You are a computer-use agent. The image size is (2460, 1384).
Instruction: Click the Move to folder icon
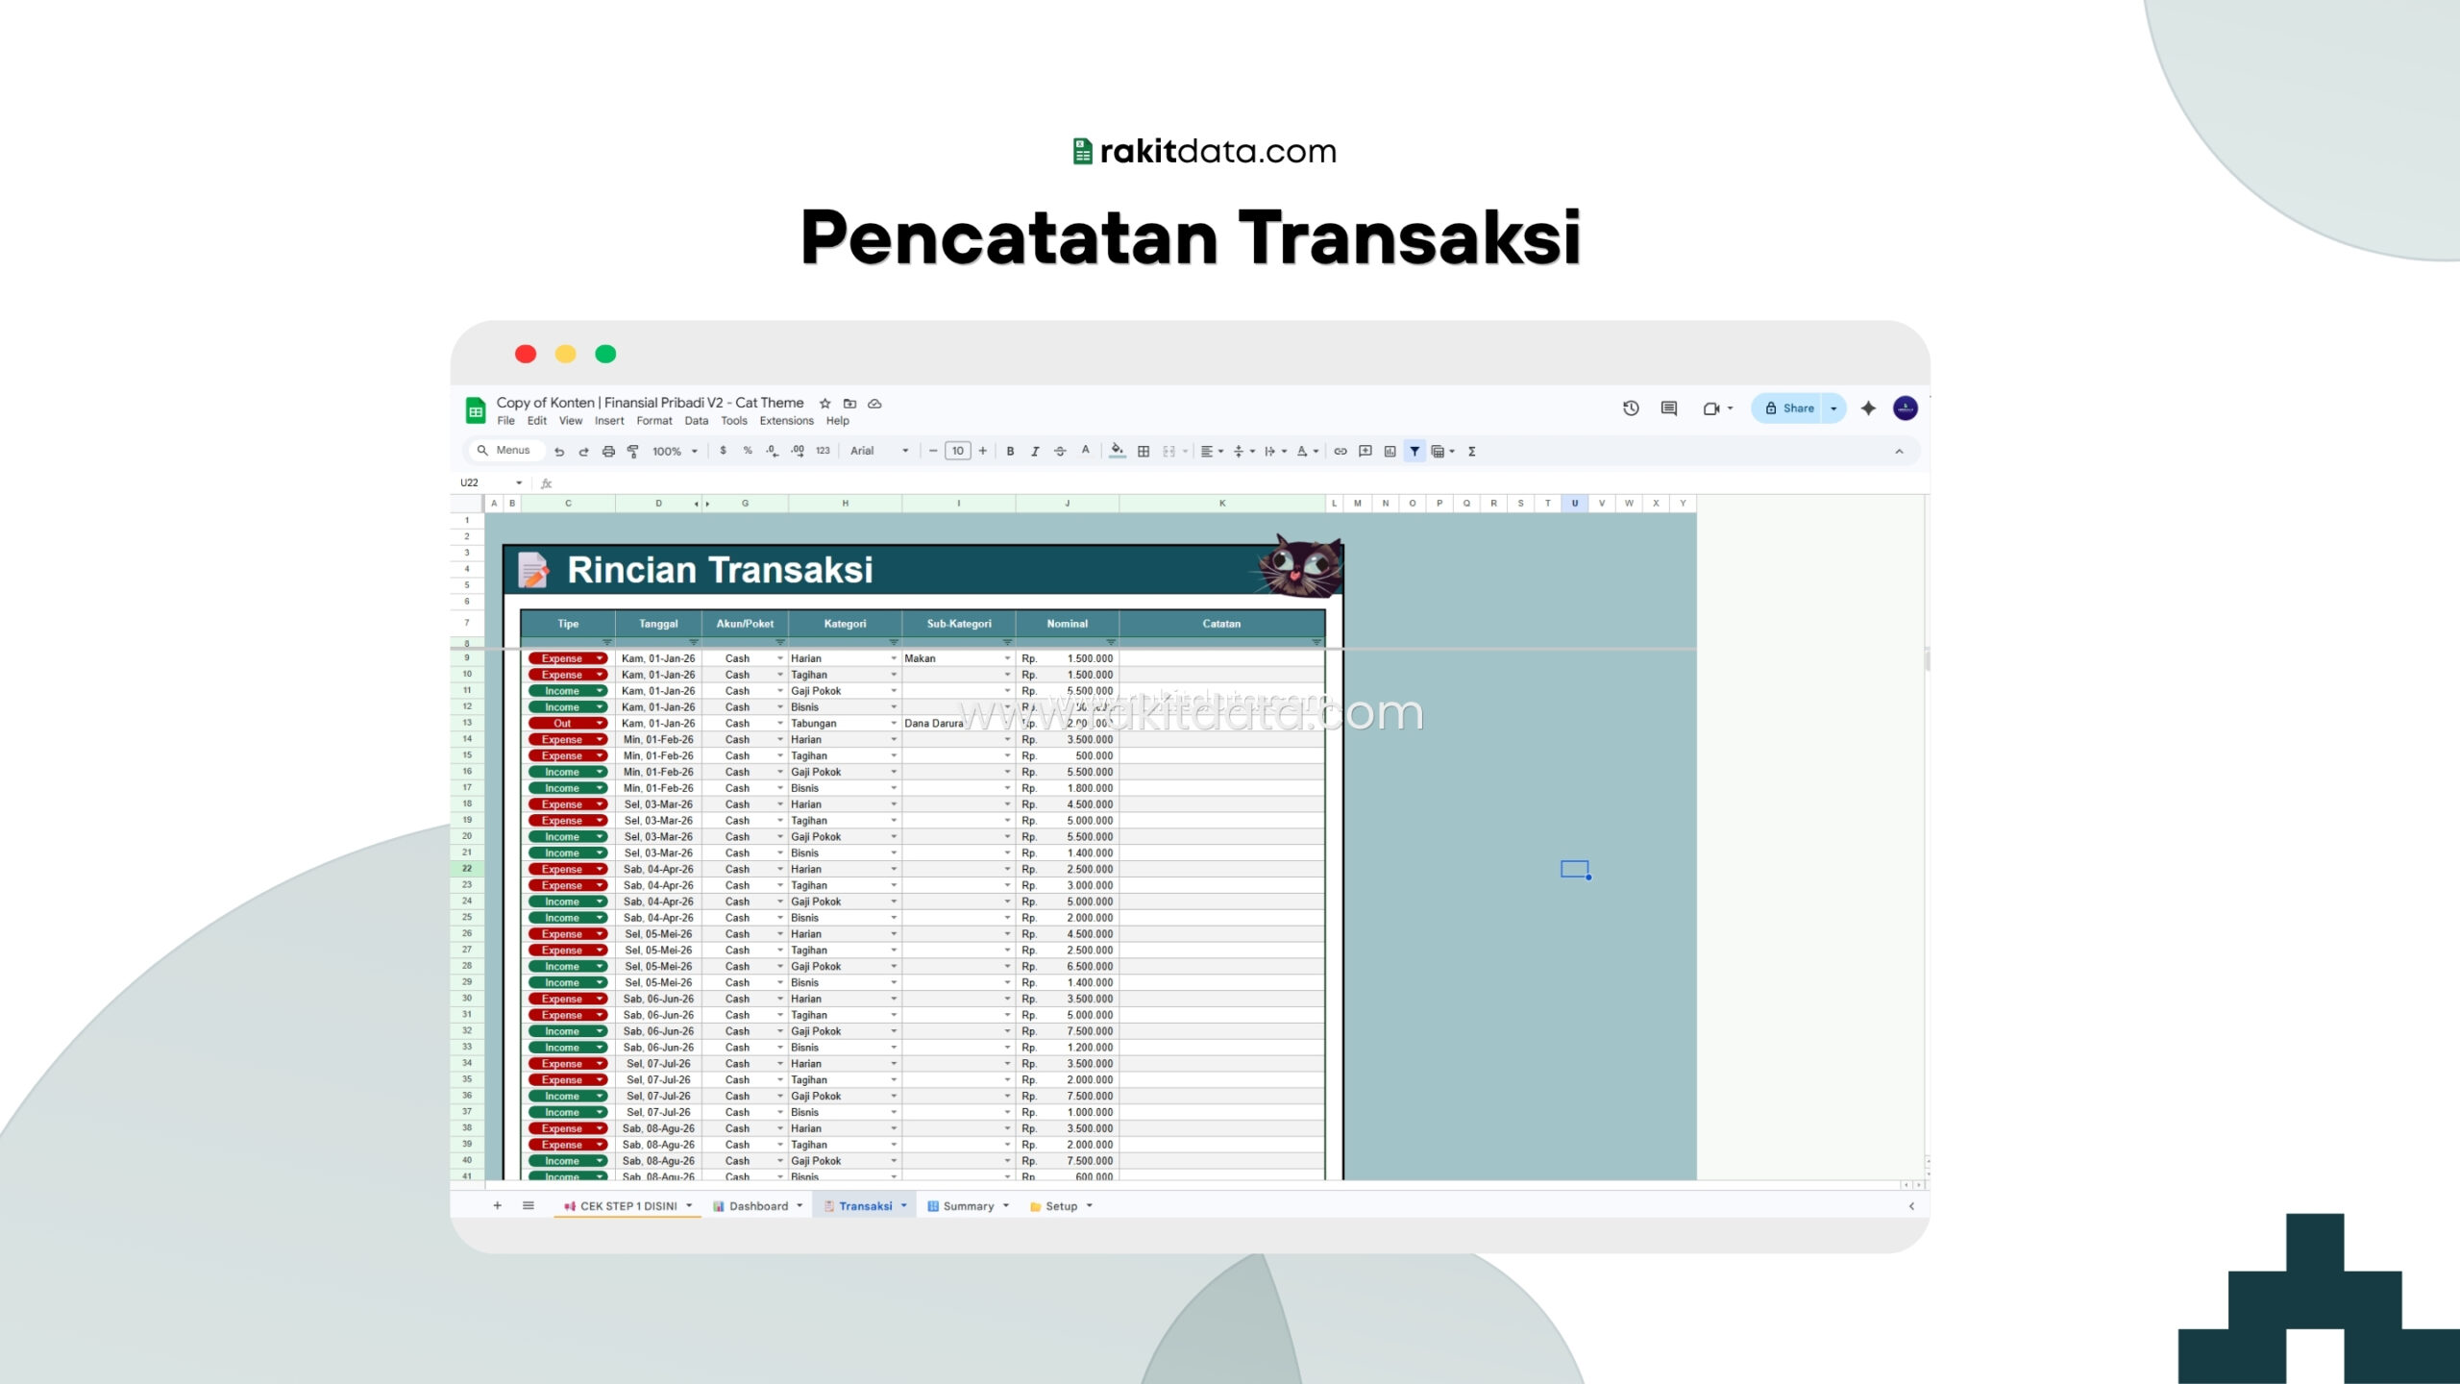(849, 404)
